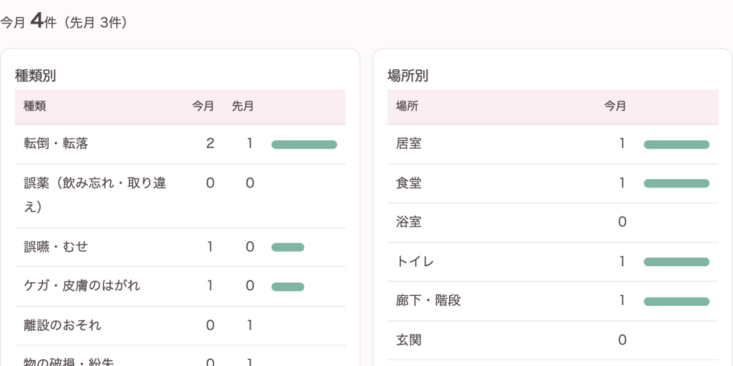This screenshot has width=733, height=366.
Task: Select the 食堂 row
Action: [553, 183]
